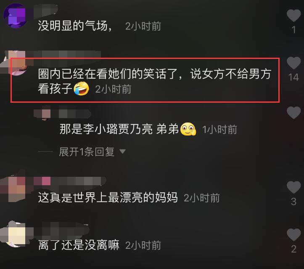
Task: Click the blurred username above "最漂亮的妈妈"
Action: (x=70, y=181)
